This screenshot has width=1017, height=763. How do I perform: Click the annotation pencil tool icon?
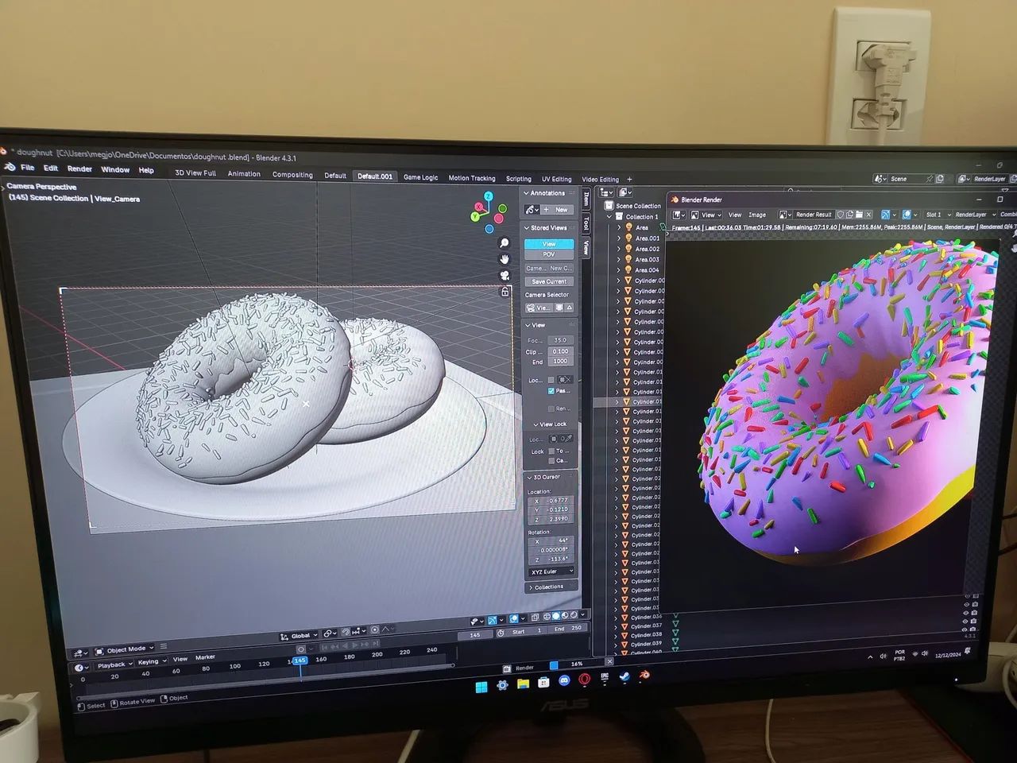coord(531,209)
